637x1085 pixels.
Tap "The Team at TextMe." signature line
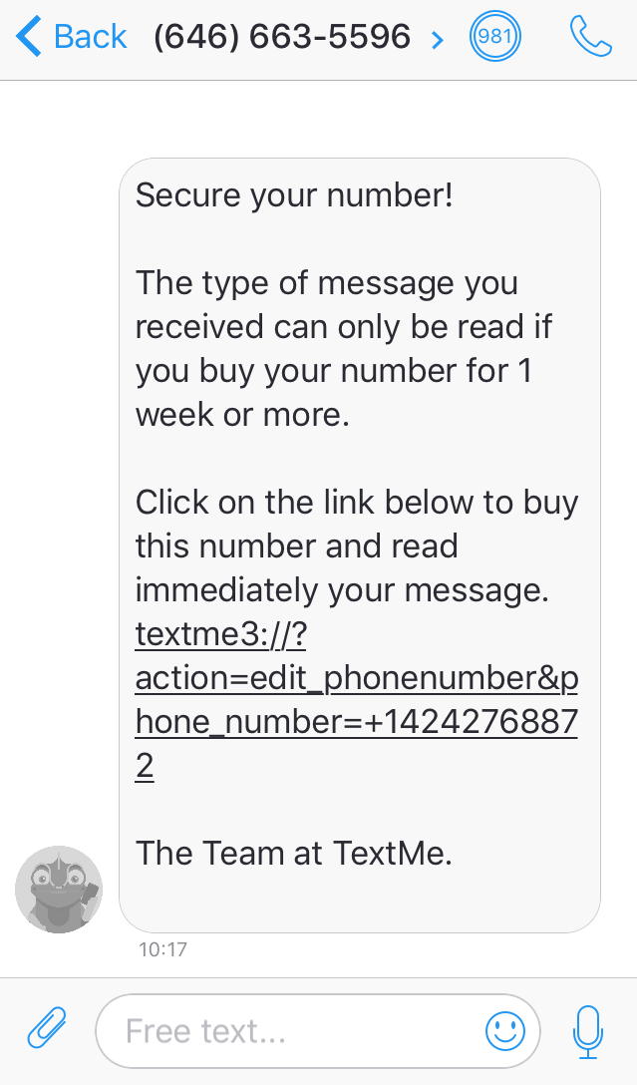pyautogui.click(x=294, y=853)
